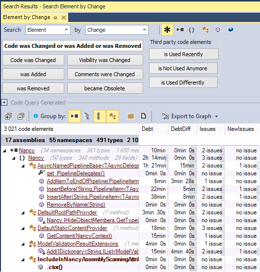Select the purple method cube filter icon

[x=218, y=30]
